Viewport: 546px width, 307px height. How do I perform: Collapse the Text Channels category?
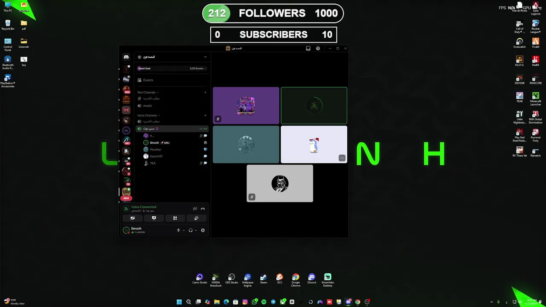point(148,92)
